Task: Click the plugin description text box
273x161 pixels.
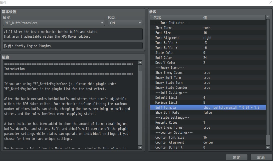Action: tap(73, 34)
